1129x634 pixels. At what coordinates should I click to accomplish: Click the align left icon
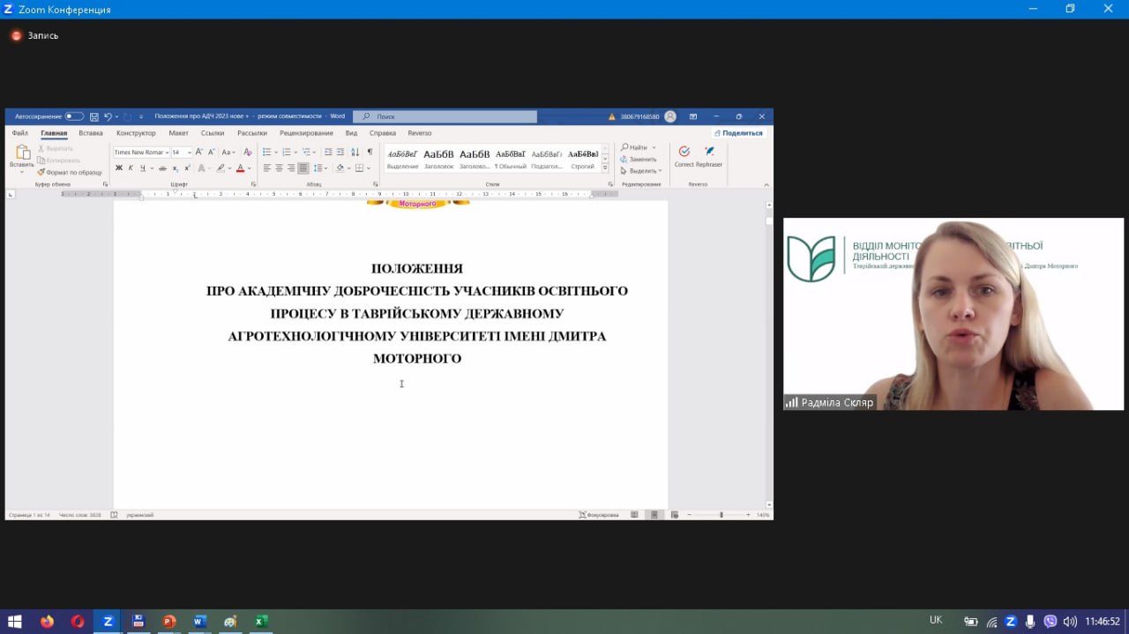pyautogui.click(x=267, y=168)
